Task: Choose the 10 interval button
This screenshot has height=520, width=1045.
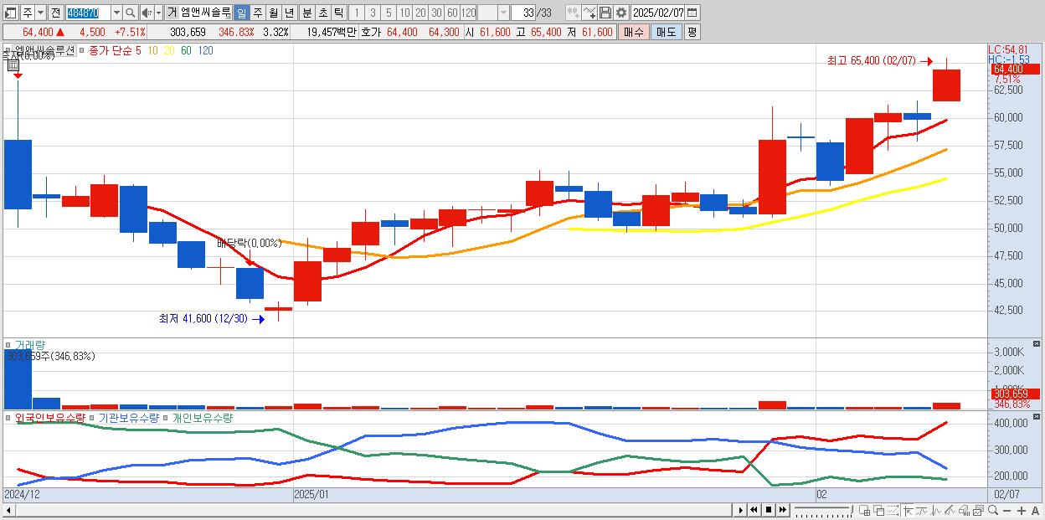Action: pos(404,13)
